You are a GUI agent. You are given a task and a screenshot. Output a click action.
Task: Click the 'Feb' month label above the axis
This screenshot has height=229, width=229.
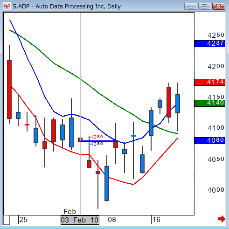(x=69, y=212)
